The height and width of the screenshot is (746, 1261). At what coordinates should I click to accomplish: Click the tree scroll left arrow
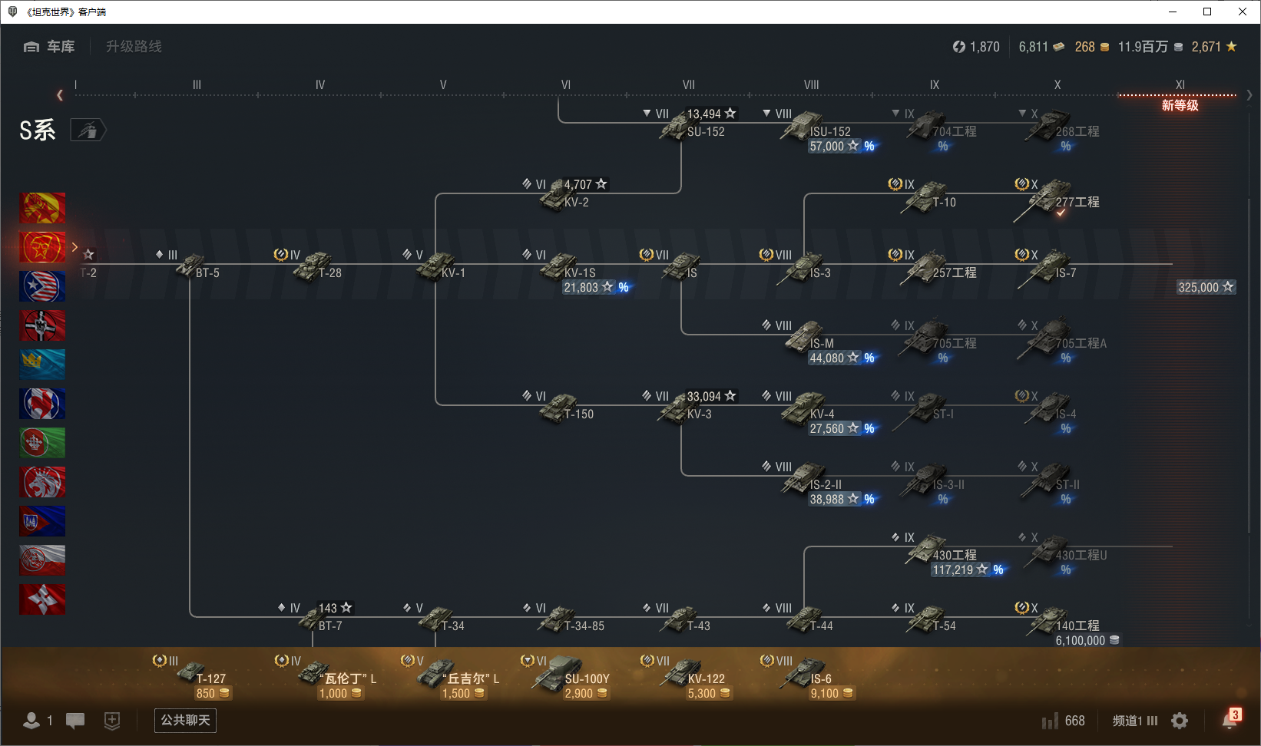point(60,95)
